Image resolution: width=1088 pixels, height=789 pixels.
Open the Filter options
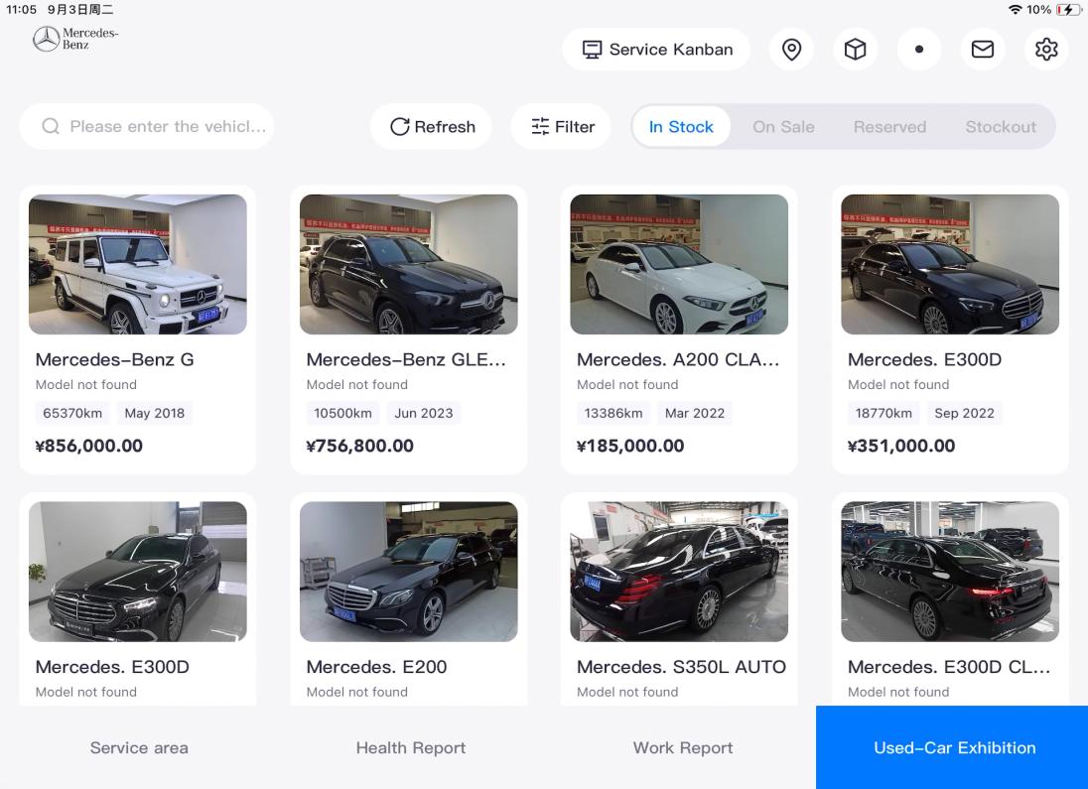pyautogui.click(x=561, y=126)
